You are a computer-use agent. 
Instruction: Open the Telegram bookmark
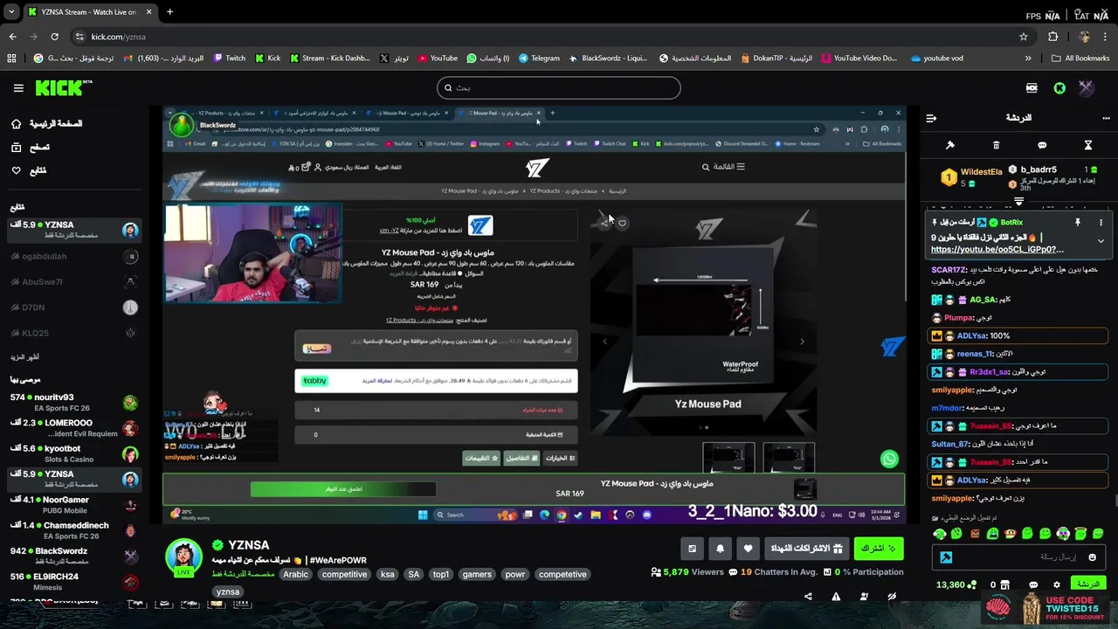pos(539,59)
